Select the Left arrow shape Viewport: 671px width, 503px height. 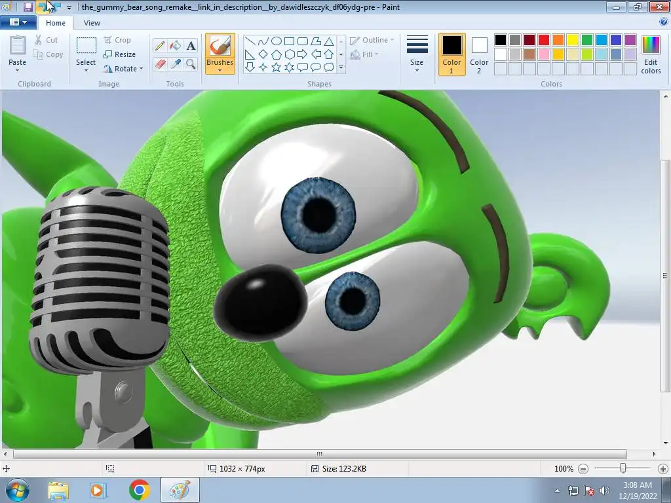(316, 54)
